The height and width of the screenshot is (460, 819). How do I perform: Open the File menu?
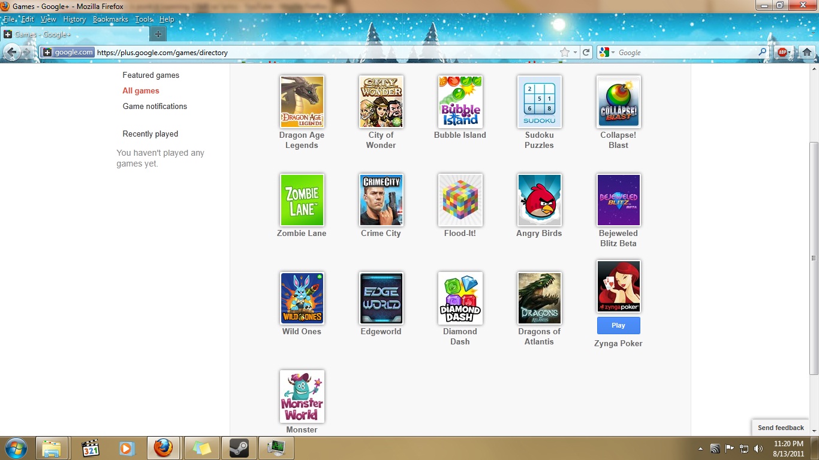click(x=10, y=19)
